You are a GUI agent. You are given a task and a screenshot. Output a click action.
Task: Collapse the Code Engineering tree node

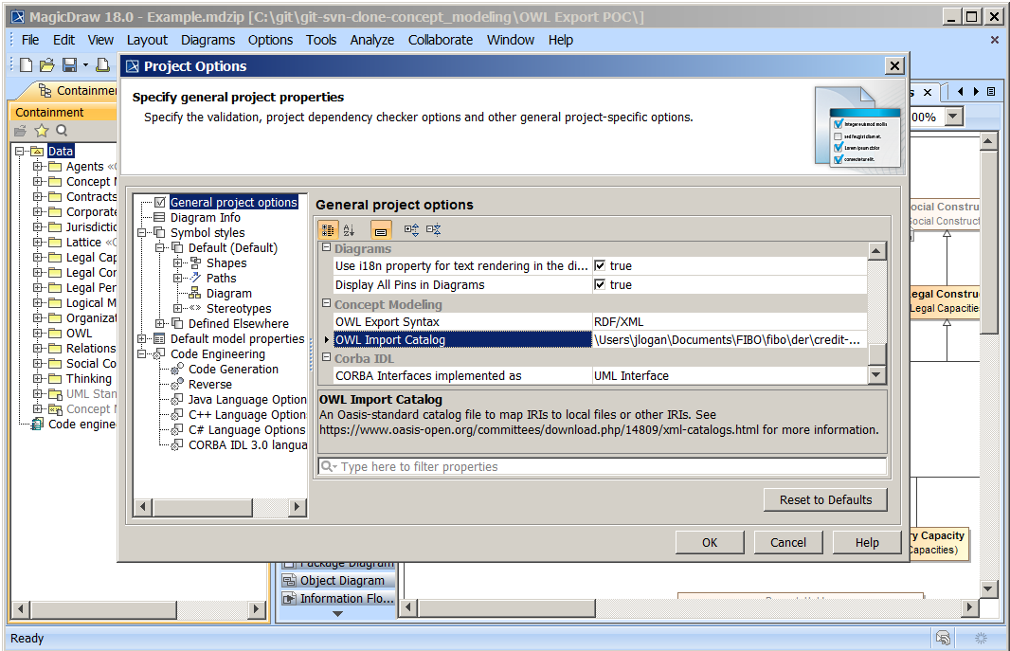pyautogui.click(x=142, y=354)
